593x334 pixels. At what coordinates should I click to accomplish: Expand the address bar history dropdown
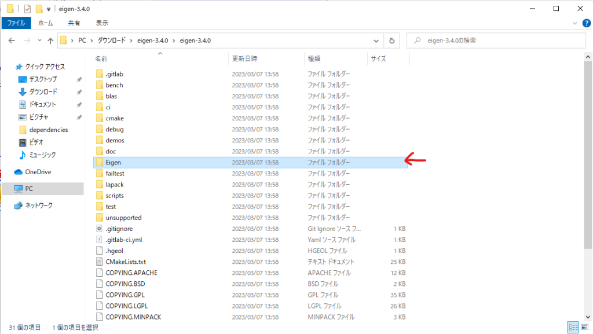[376, 41]
